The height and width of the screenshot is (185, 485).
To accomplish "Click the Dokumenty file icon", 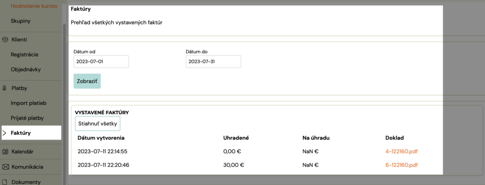I will 5,182.
